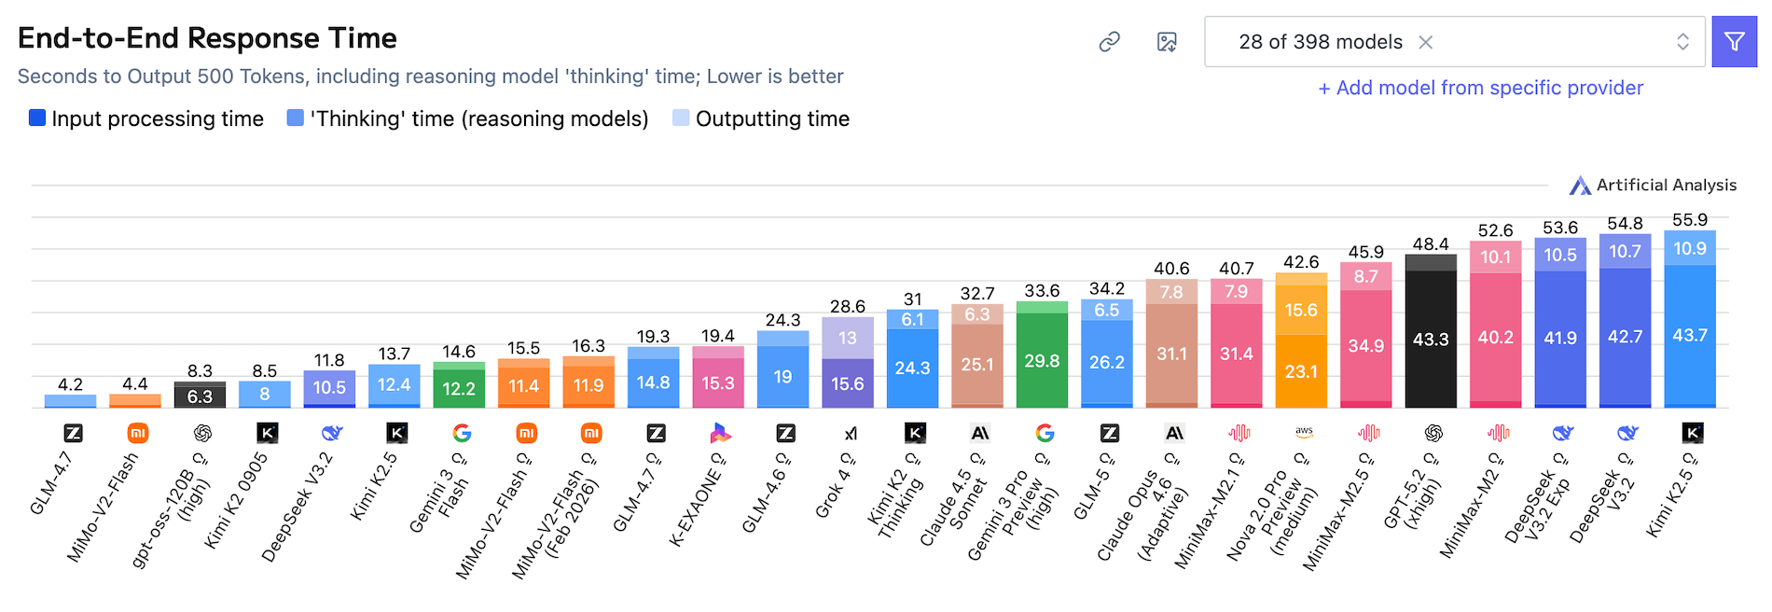Image resolution: width=1772 pixels, height=612 pixels.
Task: Click the OpenAI logo under gpt-oss-120B
Action: [x=201, y=432]
